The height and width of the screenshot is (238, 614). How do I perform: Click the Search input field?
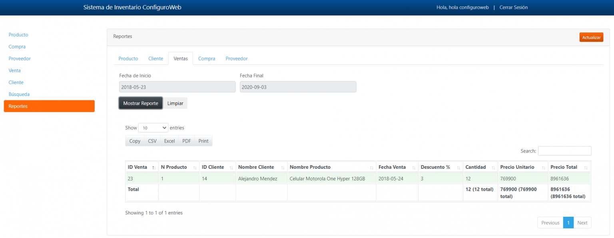point(564,151)
